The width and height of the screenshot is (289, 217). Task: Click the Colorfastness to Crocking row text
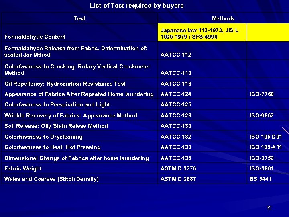(x=77, y=70)
